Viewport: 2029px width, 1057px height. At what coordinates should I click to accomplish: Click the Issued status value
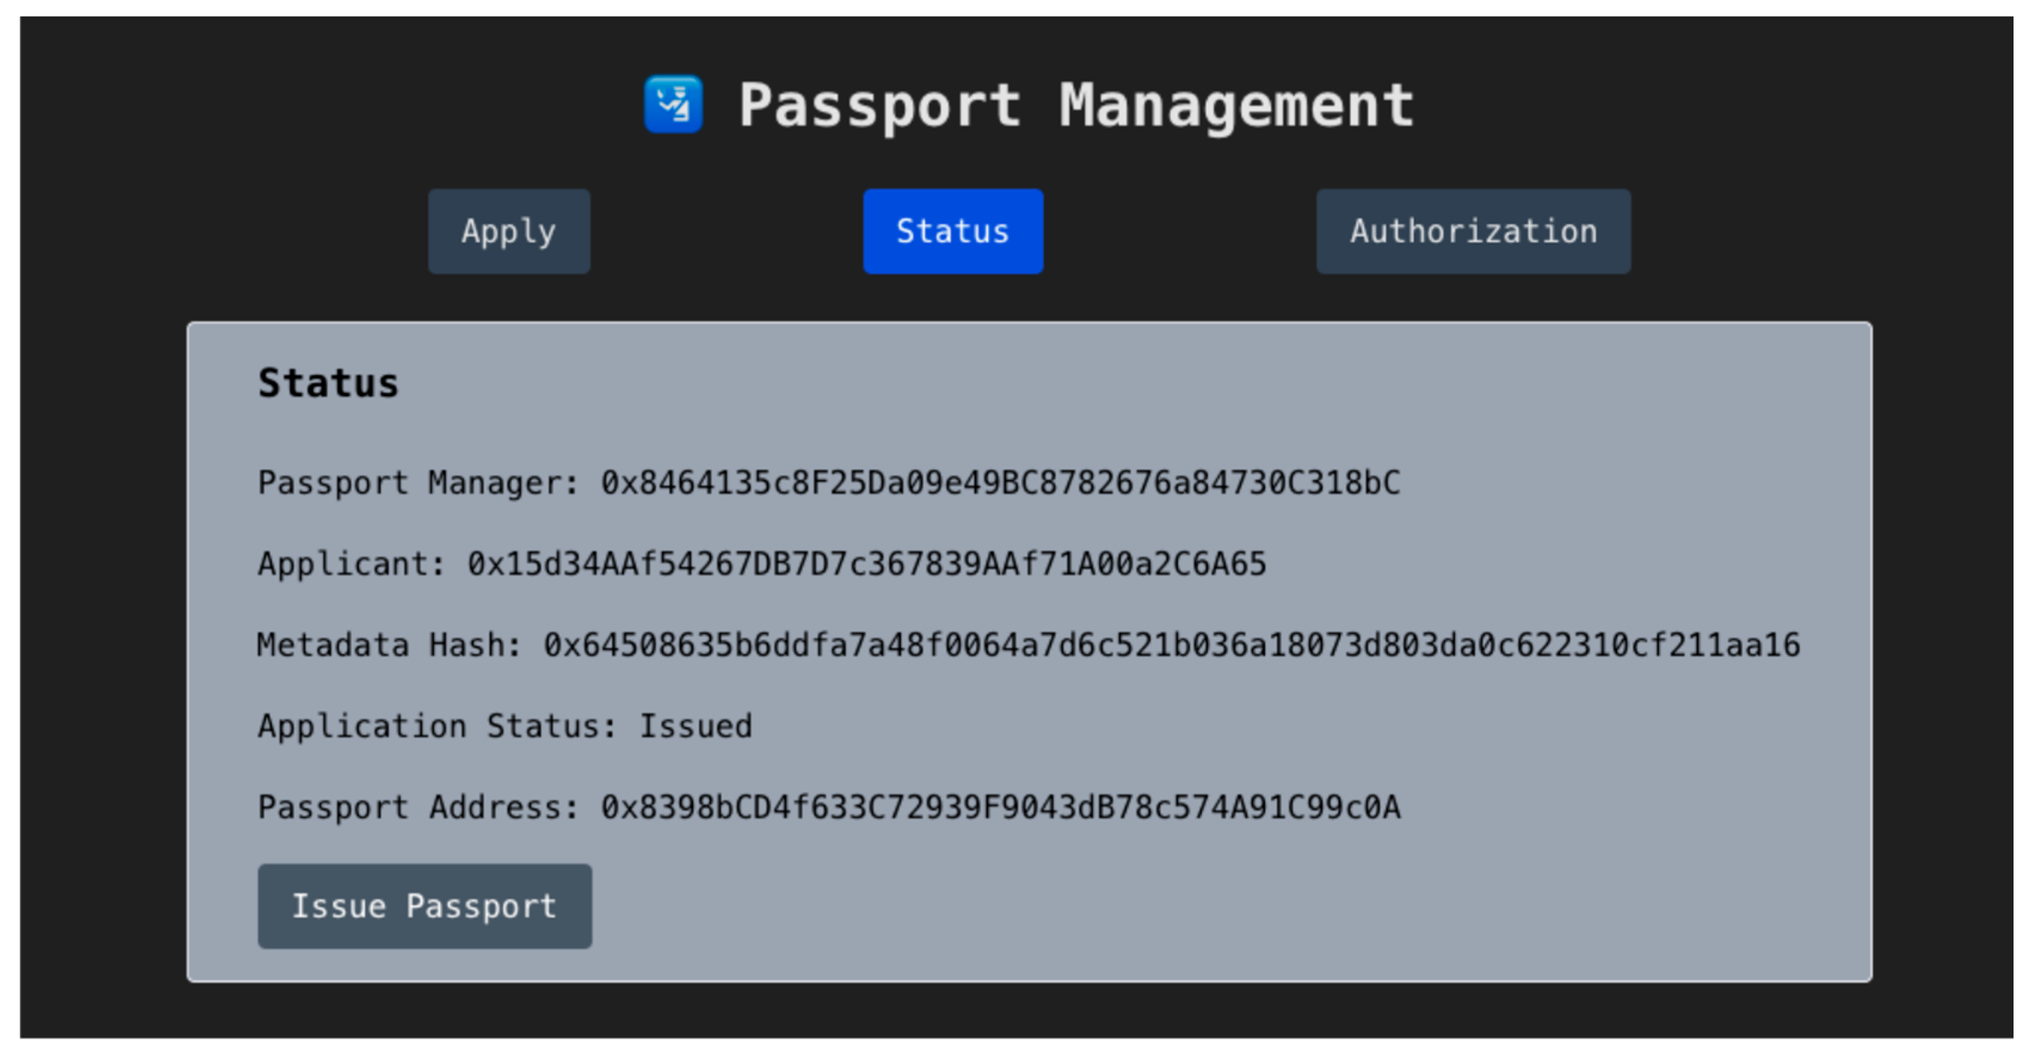[x=695, y=726]
